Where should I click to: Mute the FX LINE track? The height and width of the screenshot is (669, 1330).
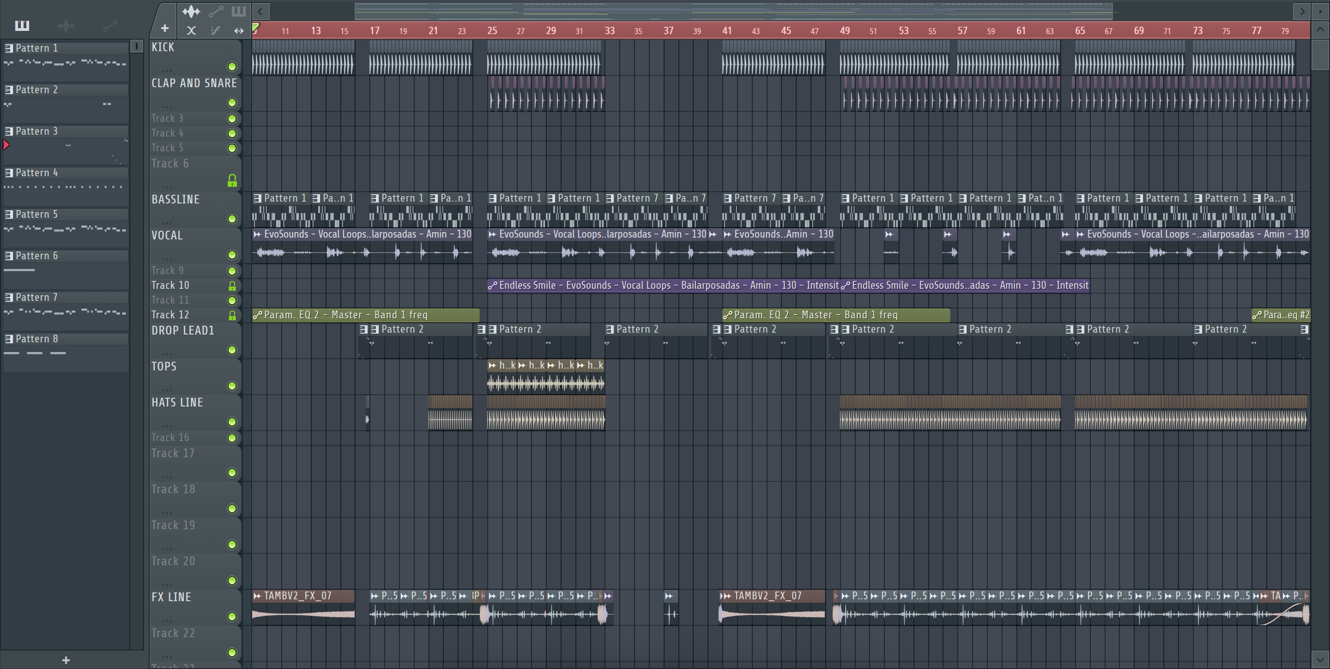click(232, 616)
